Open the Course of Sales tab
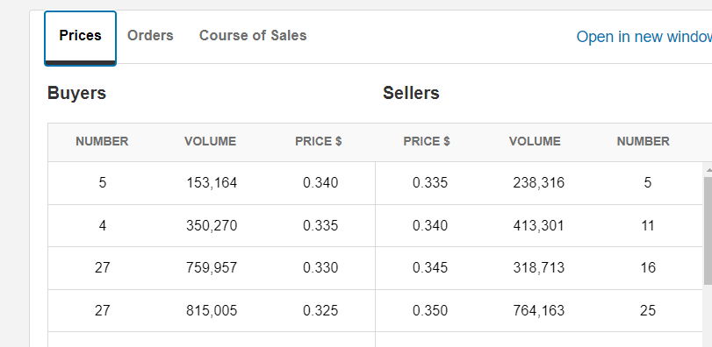 click(253, 35)
